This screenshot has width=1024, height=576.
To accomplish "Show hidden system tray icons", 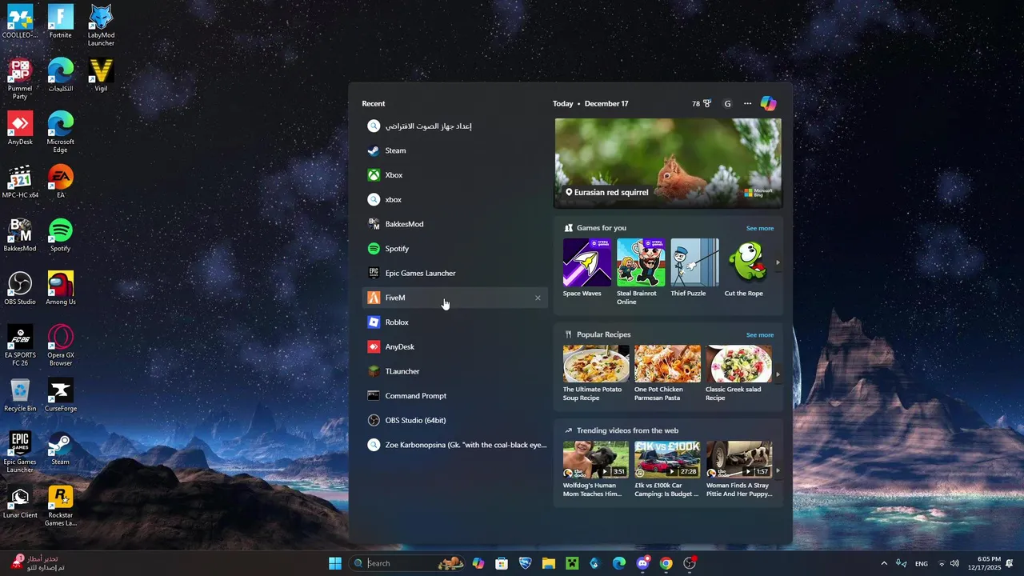I will point(884,563).
